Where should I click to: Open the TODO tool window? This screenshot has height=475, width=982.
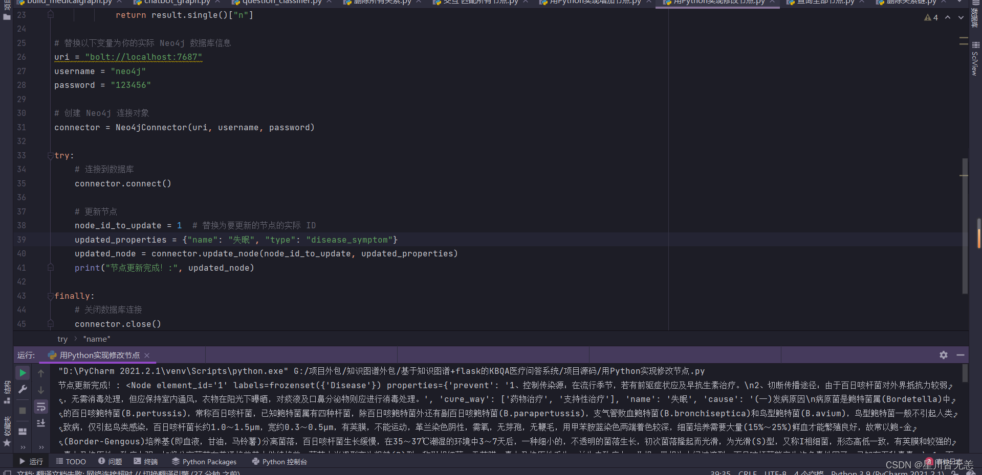tap(71, 462)
